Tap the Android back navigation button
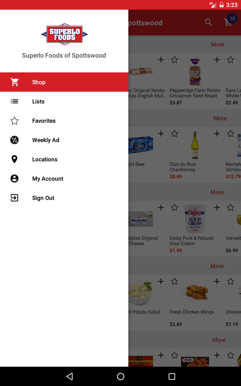The image size is (241, 386). (70, 376)
